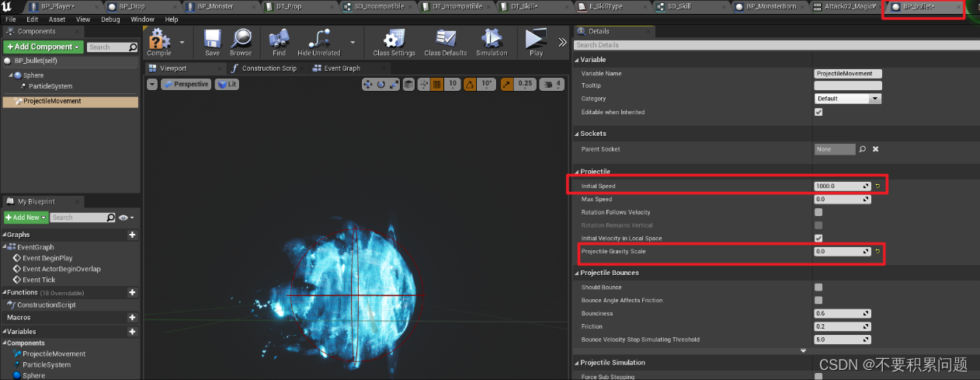Image resolution: width=980 pixels, height=380 pixels.
Task: Enable Rotation Follows Velocity
Action: tap(818, 212)
